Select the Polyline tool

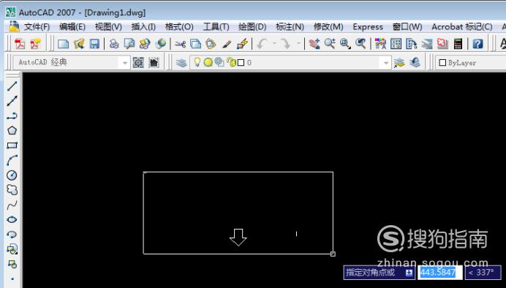coord(12,115)
